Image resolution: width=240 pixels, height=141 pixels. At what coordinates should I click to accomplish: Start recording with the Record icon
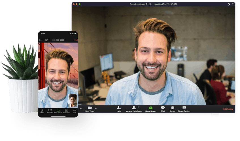point(172,109)
